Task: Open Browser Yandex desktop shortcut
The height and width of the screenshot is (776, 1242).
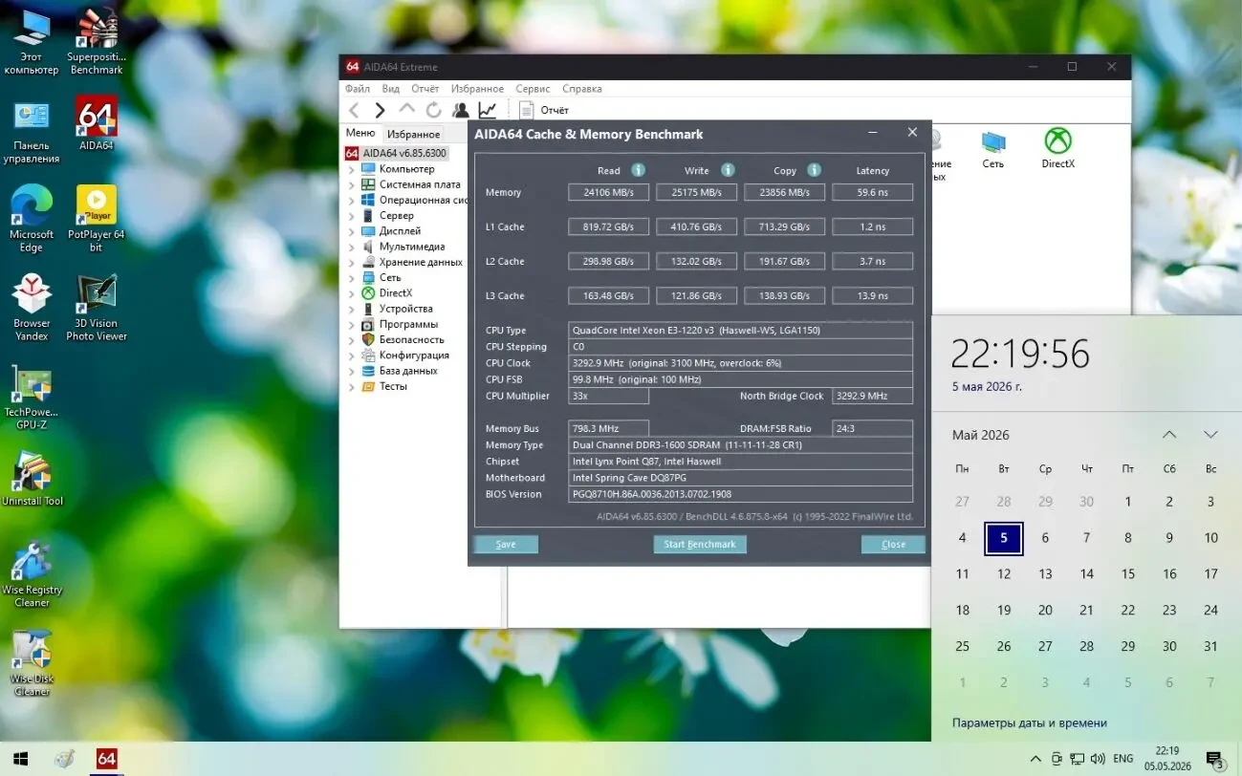Action: tap(32, 308)
